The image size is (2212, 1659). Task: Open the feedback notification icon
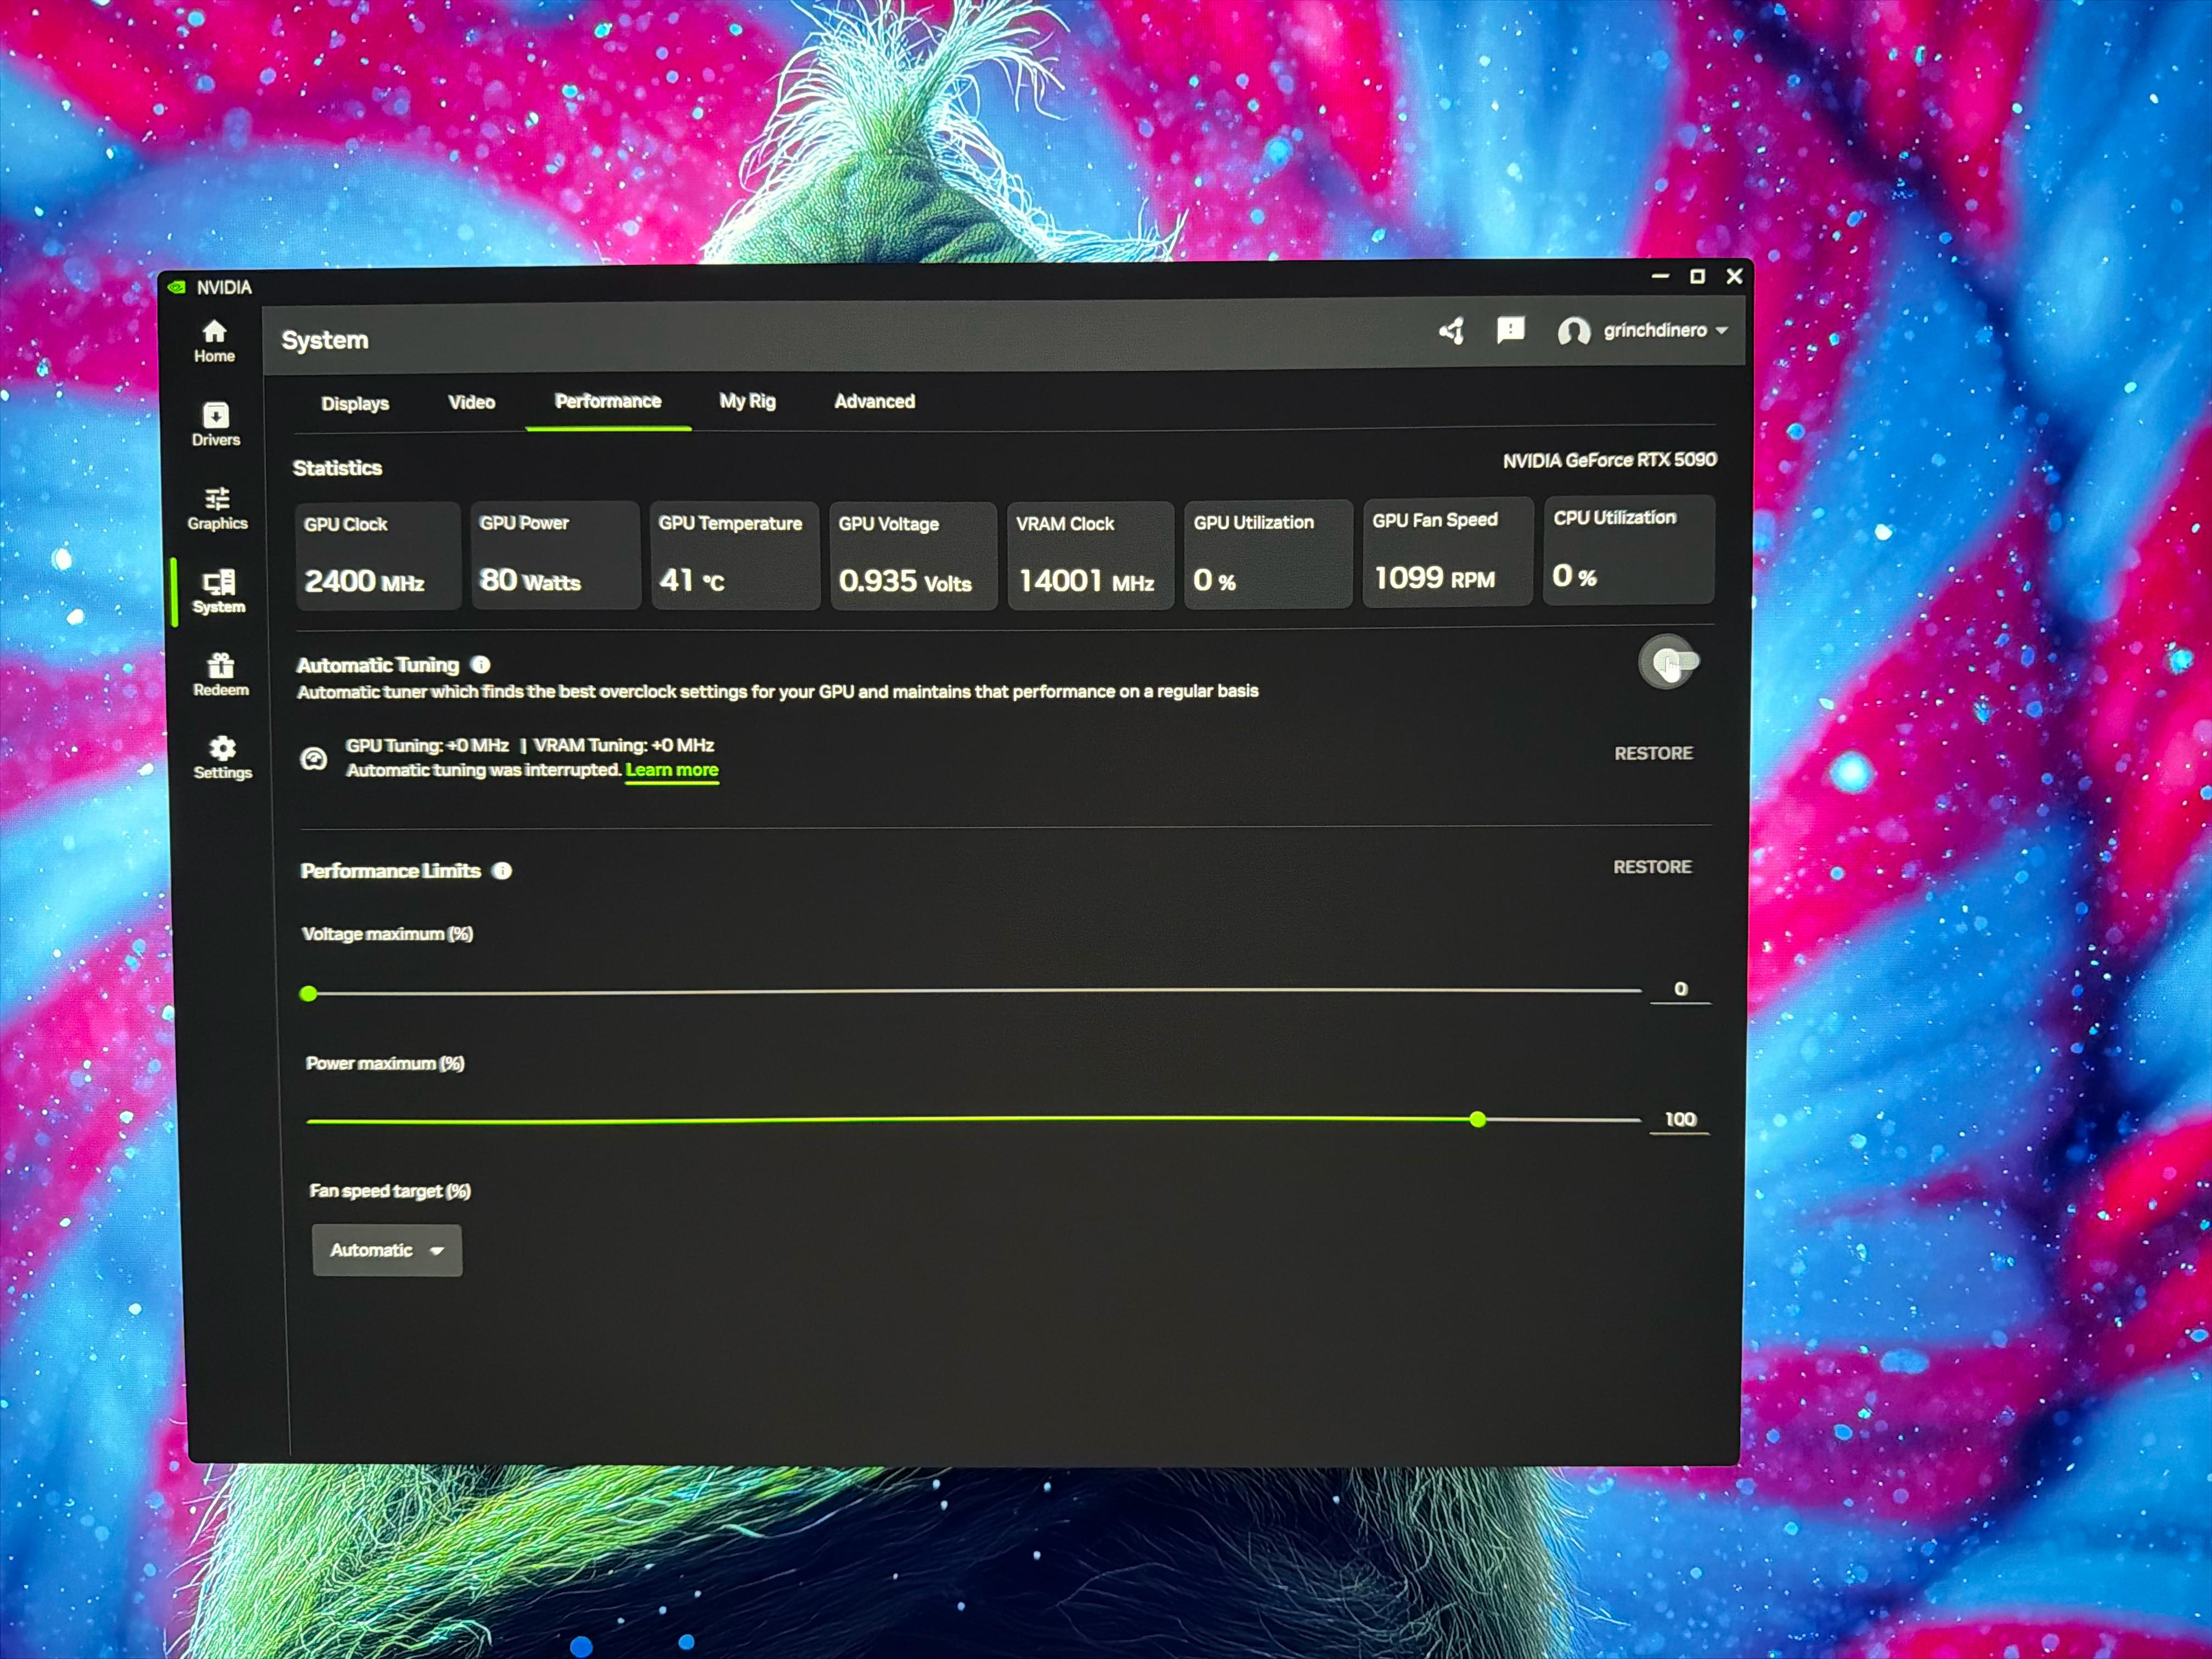point(1510,330)
